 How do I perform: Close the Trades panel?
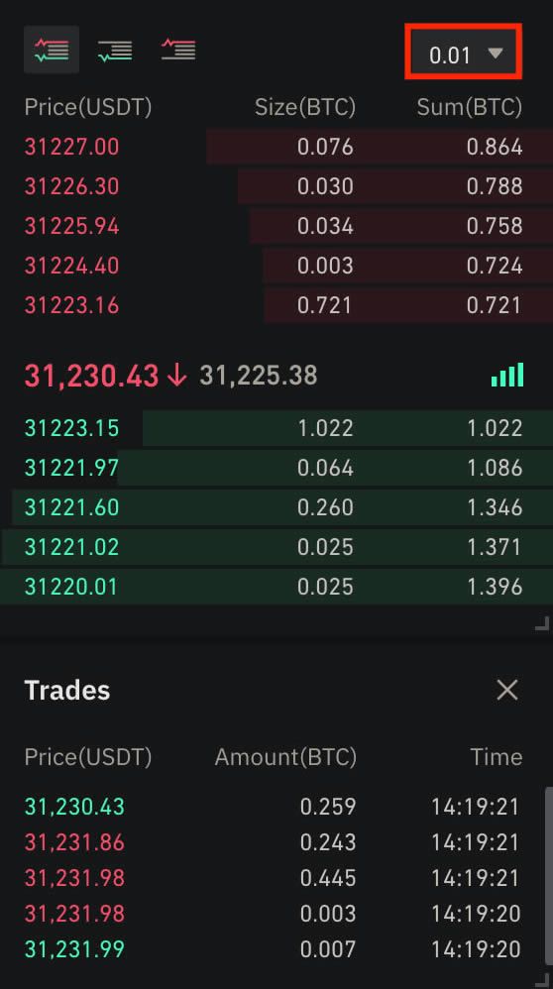click(x=507, y=690)
